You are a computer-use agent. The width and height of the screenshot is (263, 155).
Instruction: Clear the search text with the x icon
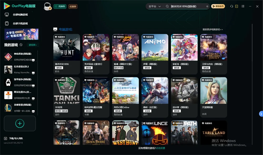(207, 6)
